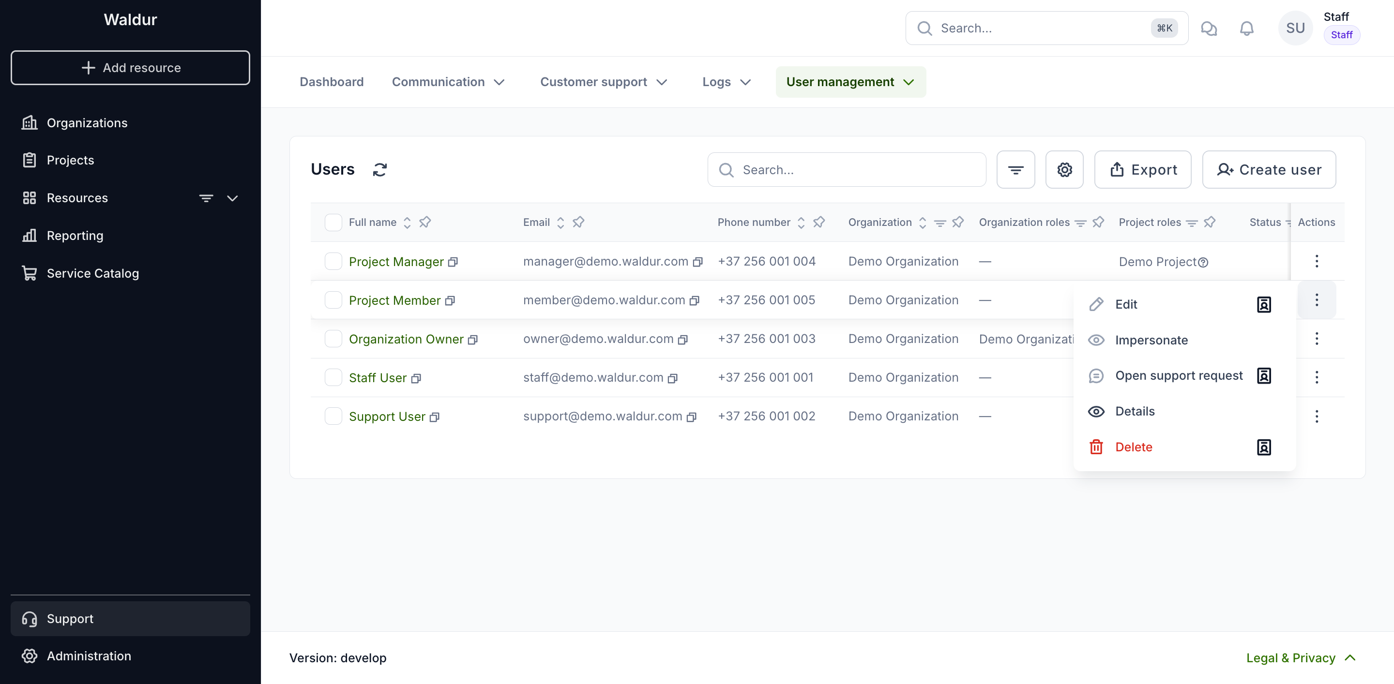The height and width of the screenshot is (684, 1394).
Task: Choose Delete from the context menu
Action: [x=1183, y=447]
